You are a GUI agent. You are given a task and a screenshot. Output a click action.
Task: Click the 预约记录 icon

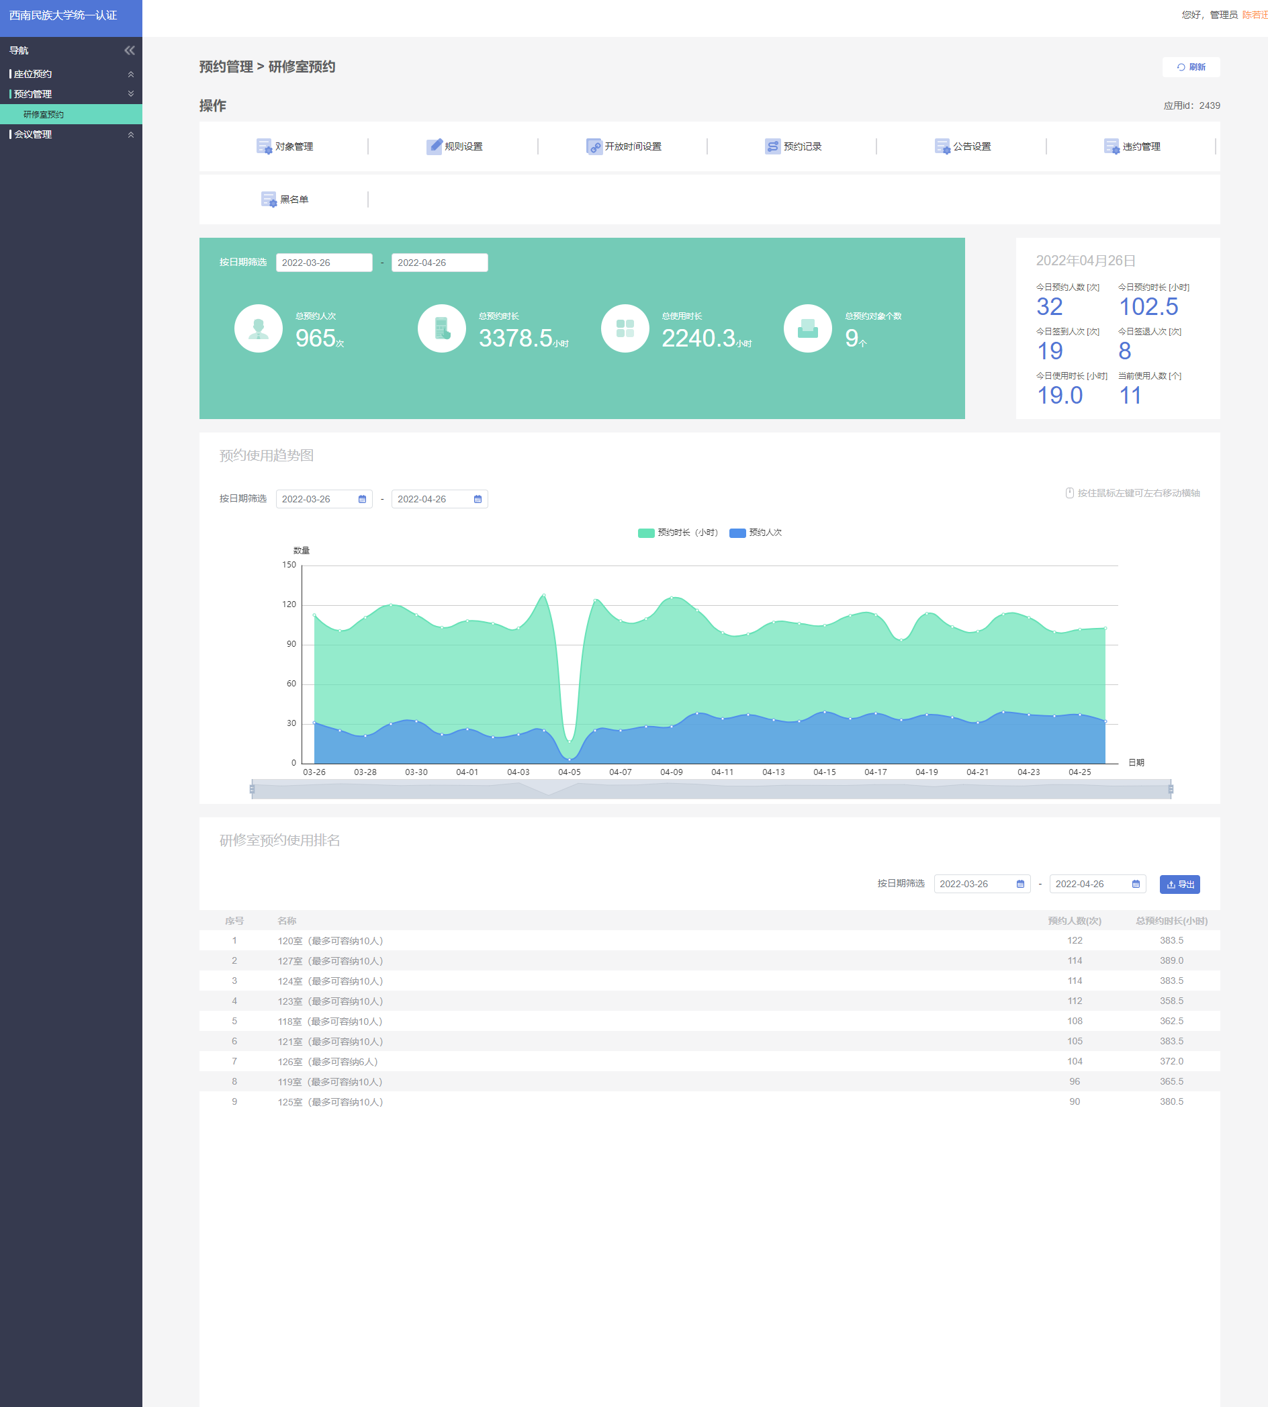(772, 146)
